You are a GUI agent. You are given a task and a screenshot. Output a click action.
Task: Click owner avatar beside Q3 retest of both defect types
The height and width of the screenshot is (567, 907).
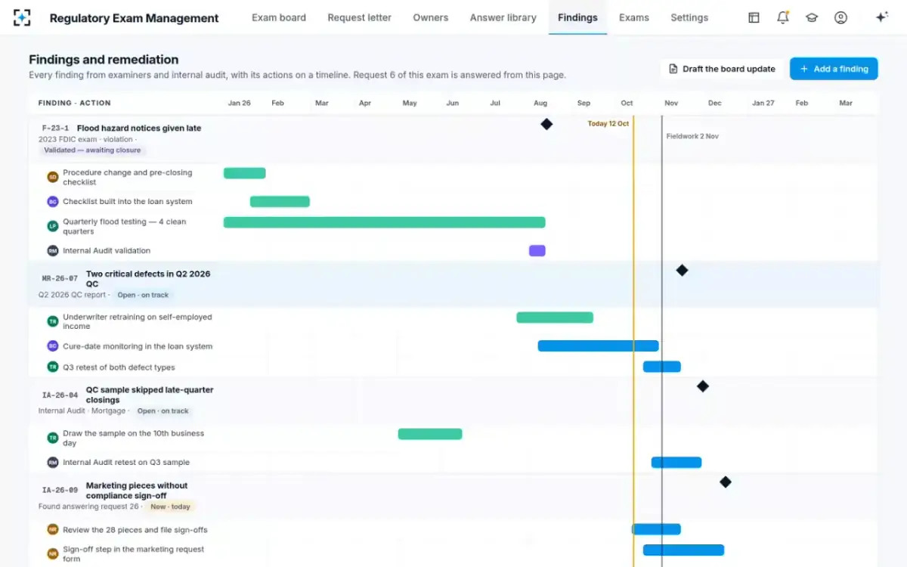53,367
